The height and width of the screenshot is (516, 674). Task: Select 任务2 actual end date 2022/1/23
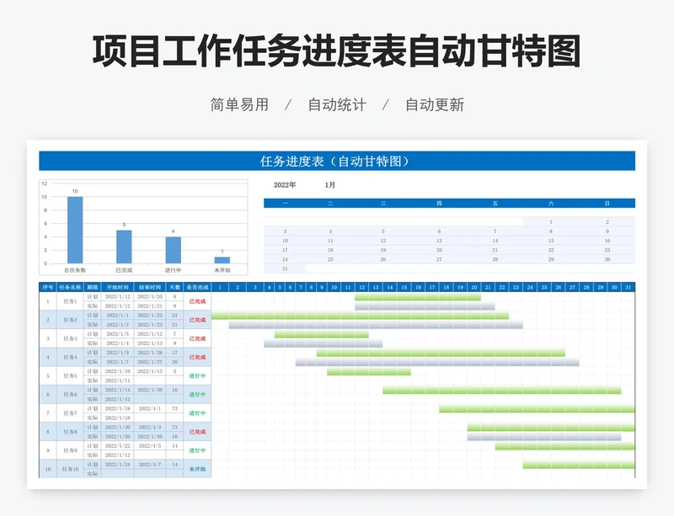pos(150,324)
